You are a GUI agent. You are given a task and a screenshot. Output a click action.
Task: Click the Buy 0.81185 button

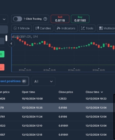pyautogui.click(x=80, y=19)
